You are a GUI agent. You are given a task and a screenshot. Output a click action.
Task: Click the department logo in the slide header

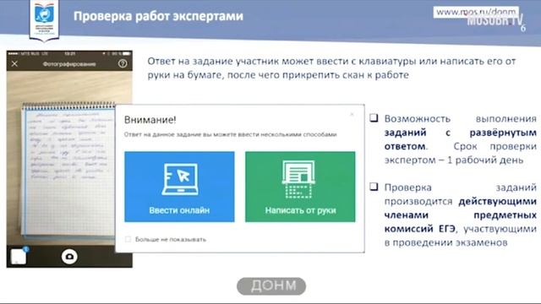pos(45,19)
